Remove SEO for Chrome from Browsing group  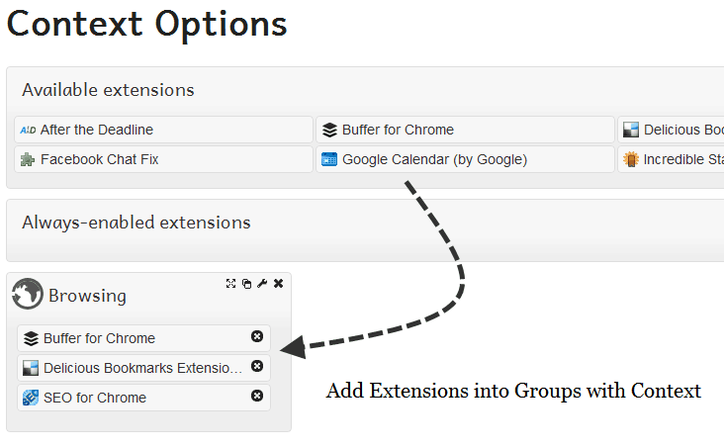[x=257, y=397]
